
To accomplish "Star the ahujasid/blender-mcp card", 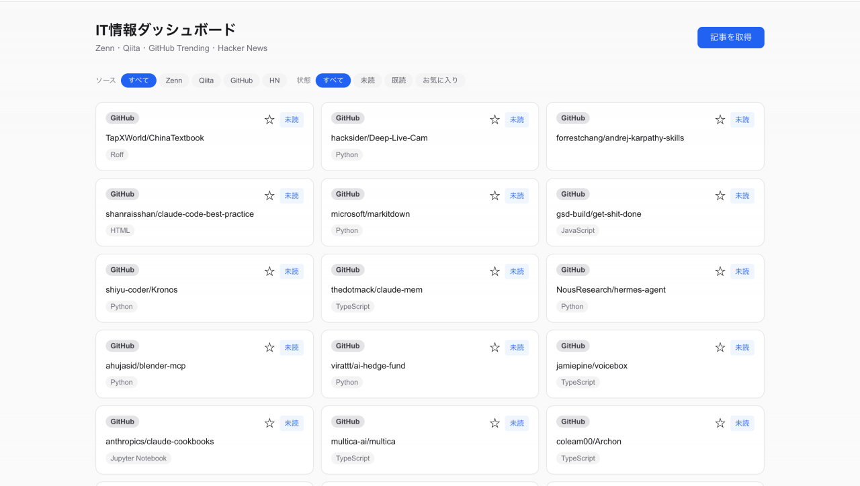I will click(x=269, y=347).
